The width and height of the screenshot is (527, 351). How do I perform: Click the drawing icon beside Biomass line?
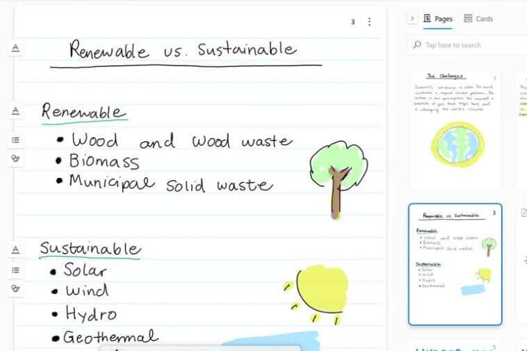click(15, 158)
